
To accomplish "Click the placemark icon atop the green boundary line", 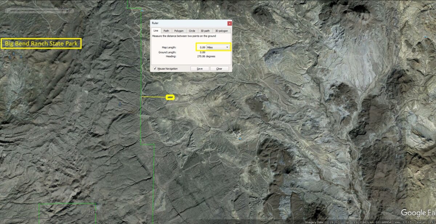I will pyautogui.click(x=142, y=11).
